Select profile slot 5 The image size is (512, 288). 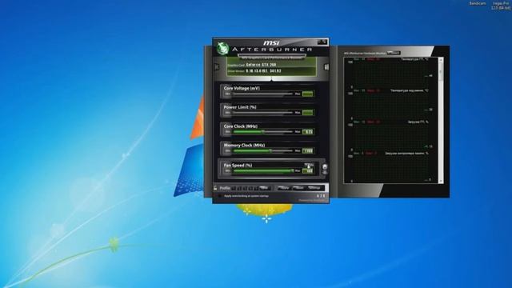tap(256, 188)
